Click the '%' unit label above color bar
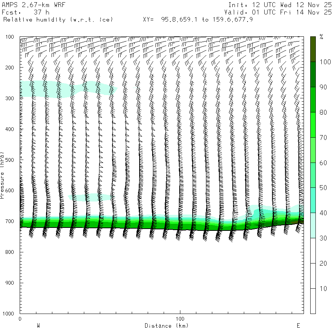334x334 pixels. (x=321, y=37)
